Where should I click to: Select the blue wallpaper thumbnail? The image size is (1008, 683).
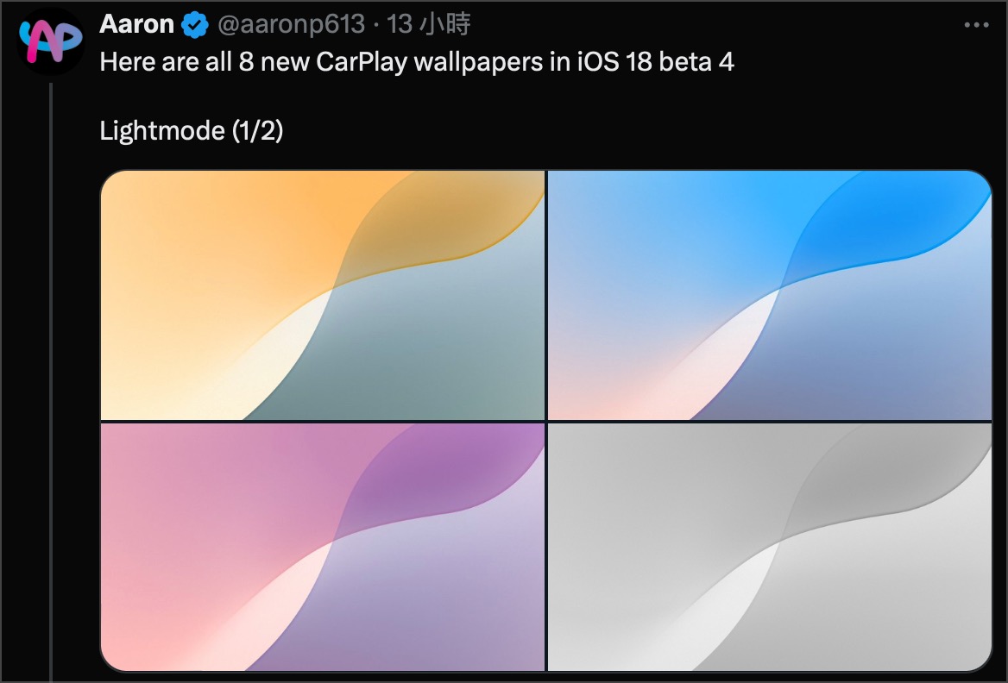[x=768, y=293]
